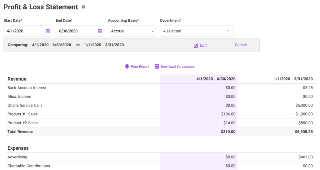Screen dimensions: 320x170
Task: Click the Product #1 Sales row label
Action: (x=22, y=114)
